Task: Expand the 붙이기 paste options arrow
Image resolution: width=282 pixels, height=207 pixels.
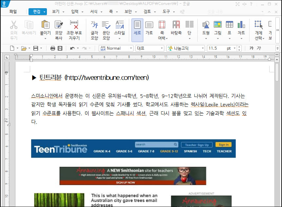Action: pyautogui.click(x=45, y=39)
